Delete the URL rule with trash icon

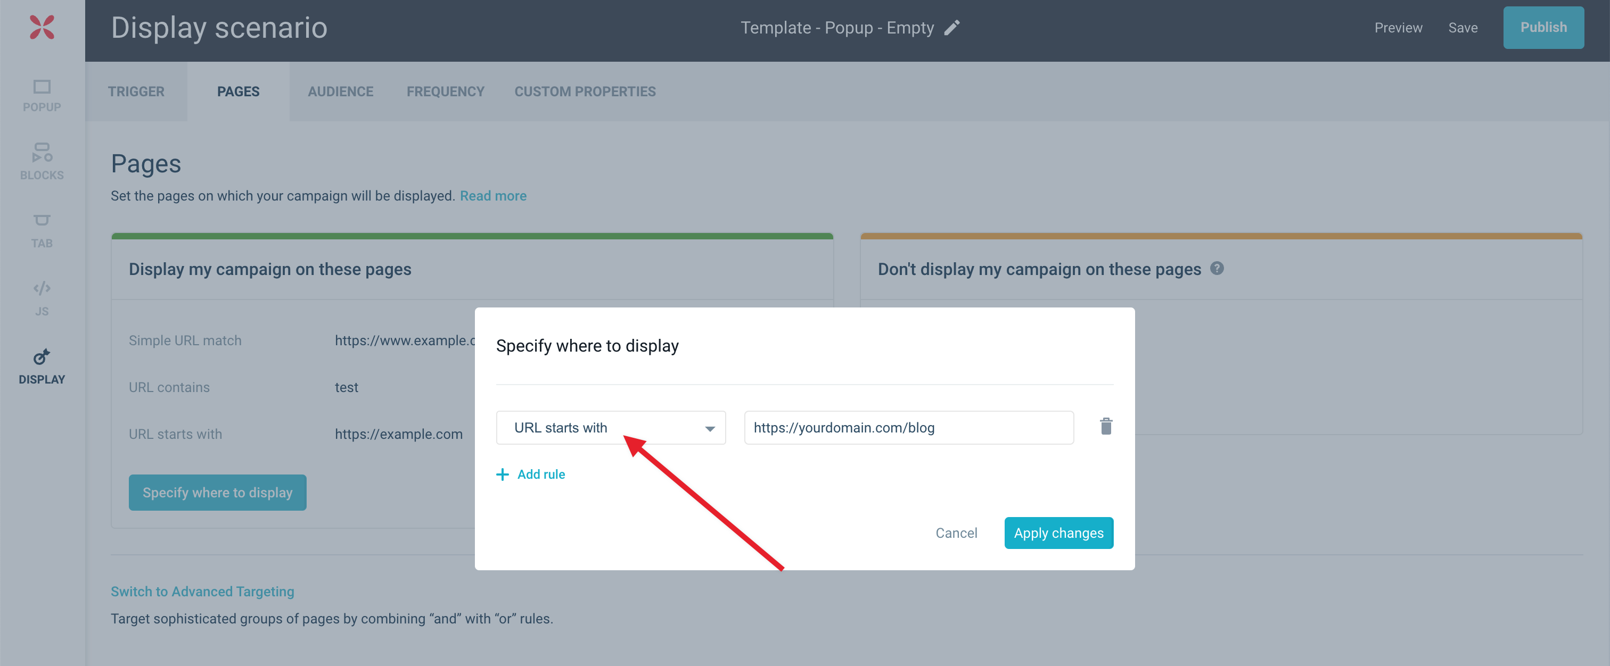tap(1106, 426)
